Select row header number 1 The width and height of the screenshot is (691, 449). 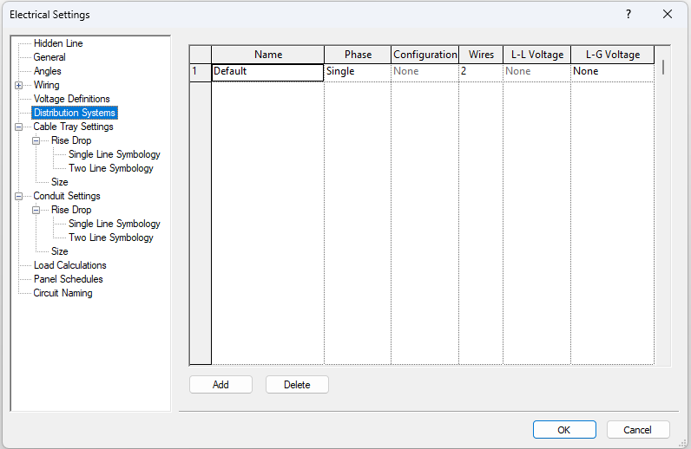201,73
